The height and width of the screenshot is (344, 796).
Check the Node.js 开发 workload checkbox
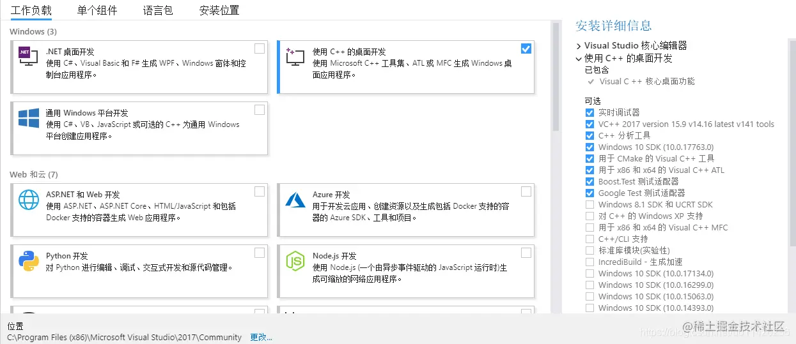[x=526, y=253]
